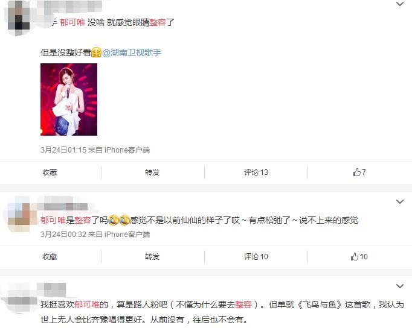Screen dimensions: 412x328
Task: Open third post's chevron options menu
Action: point(400,286)
